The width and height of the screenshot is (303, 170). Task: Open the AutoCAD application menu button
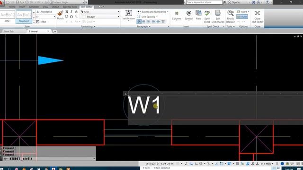pos(1,2)
